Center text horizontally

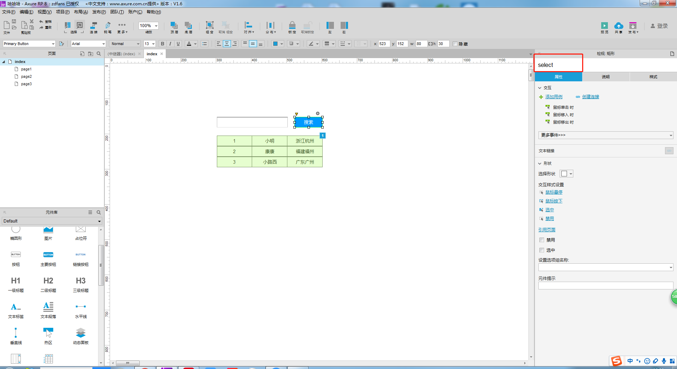[x=227, y=44]
